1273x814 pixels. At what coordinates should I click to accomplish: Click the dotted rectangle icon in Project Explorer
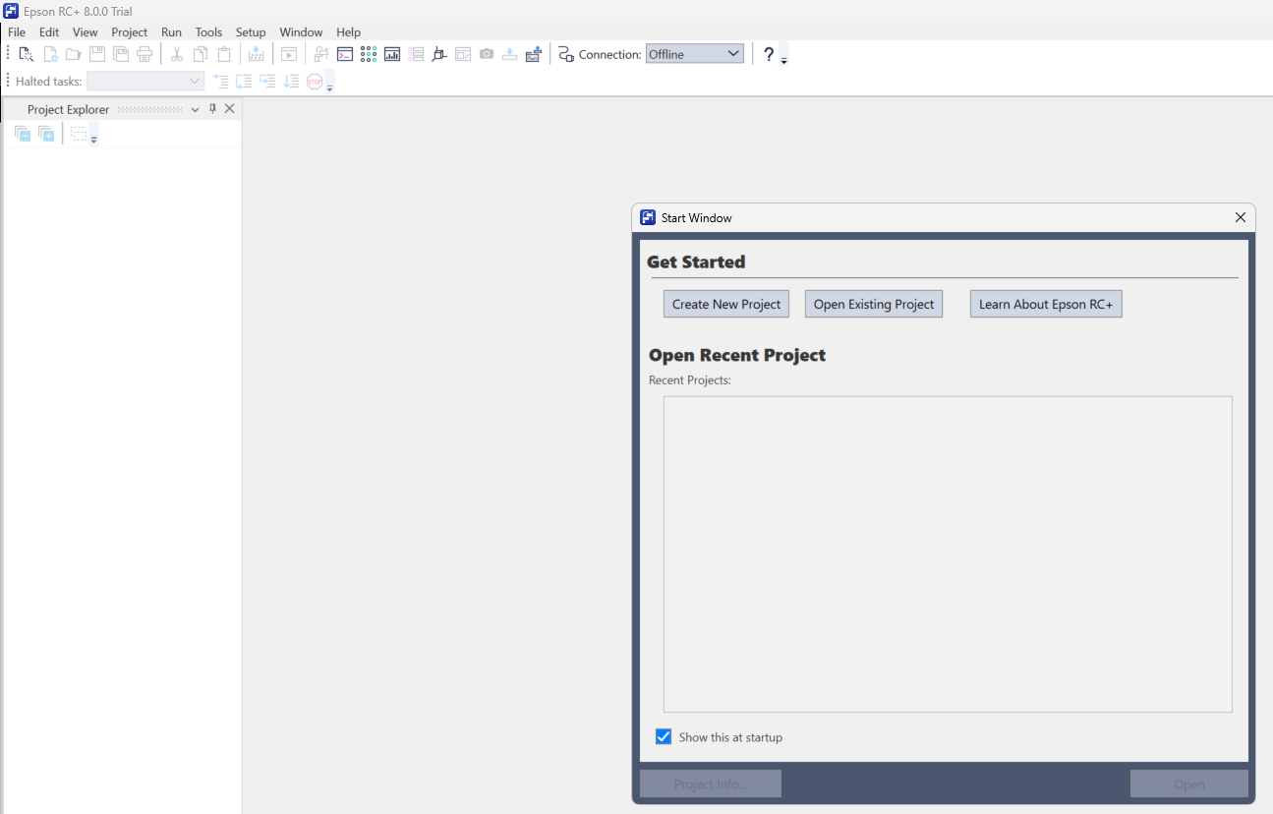[79, 134]
